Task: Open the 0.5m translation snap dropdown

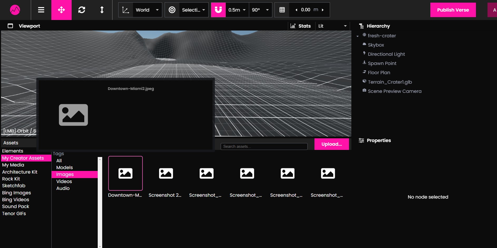Action: [x=237, y=10]
